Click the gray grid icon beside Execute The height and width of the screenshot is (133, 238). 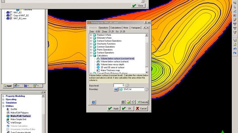click(123, 102)
